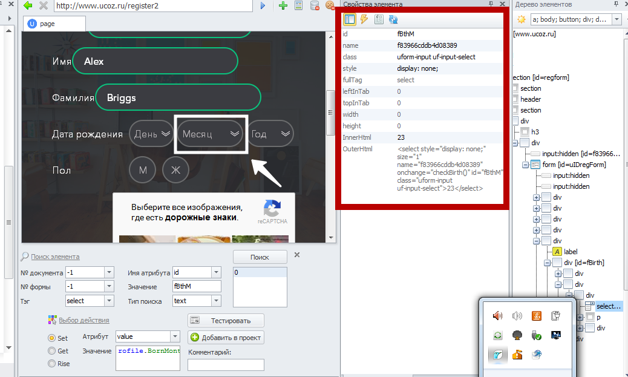Select form uIDregForm node in tree

coord(572,165)
